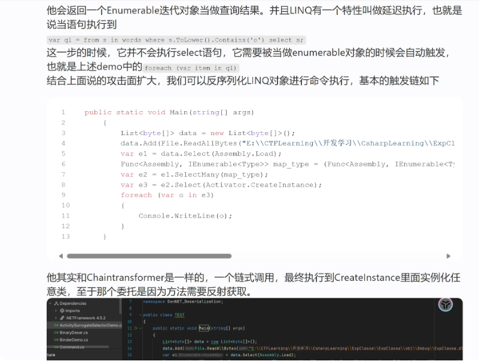Click the Main method name in the IDE editor
The height and width of the screenshot is (364, 479).
[x=203, y=328]
